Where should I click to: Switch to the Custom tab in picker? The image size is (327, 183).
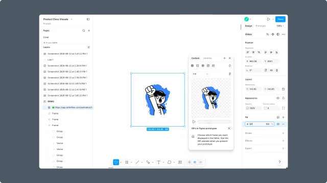coord(195,58)
